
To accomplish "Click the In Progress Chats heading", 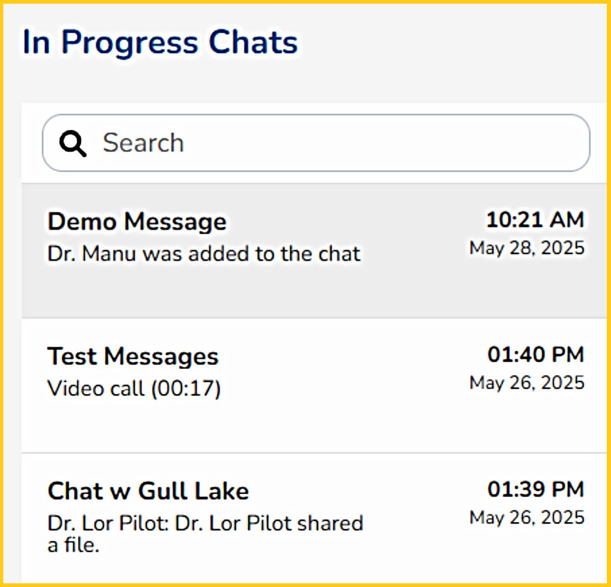I will [x=160, y=42].
